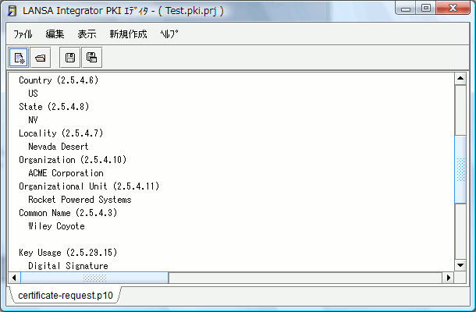
Task: Click the 'Organizational Unit (2.5.4.11)' line
Action: [89, 186]
